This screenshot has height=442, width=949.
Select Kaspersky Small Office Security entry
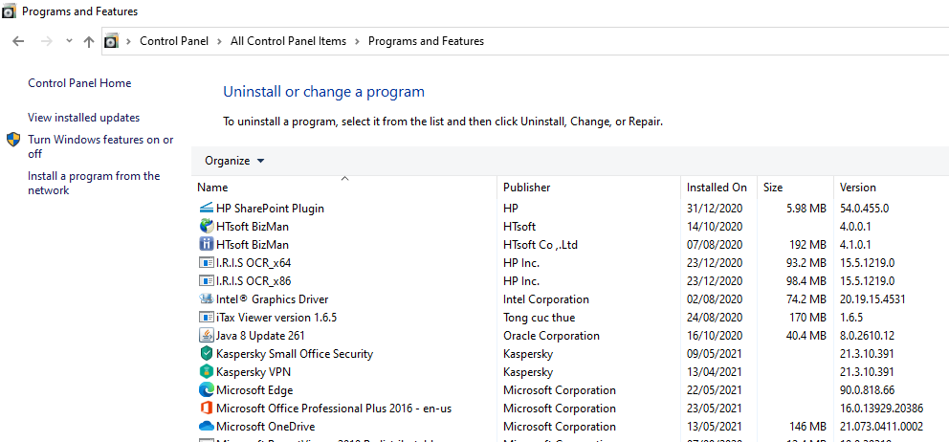[295, 354]
